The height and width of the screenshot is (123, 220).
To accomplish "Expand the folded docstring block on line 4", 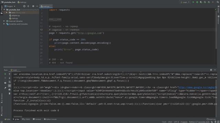I will (x=55, y=20).
